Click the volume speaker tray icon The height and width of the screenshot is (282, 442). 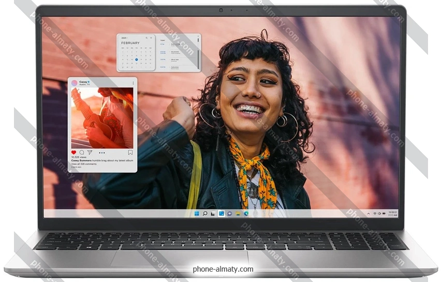(x=379, y=214)
